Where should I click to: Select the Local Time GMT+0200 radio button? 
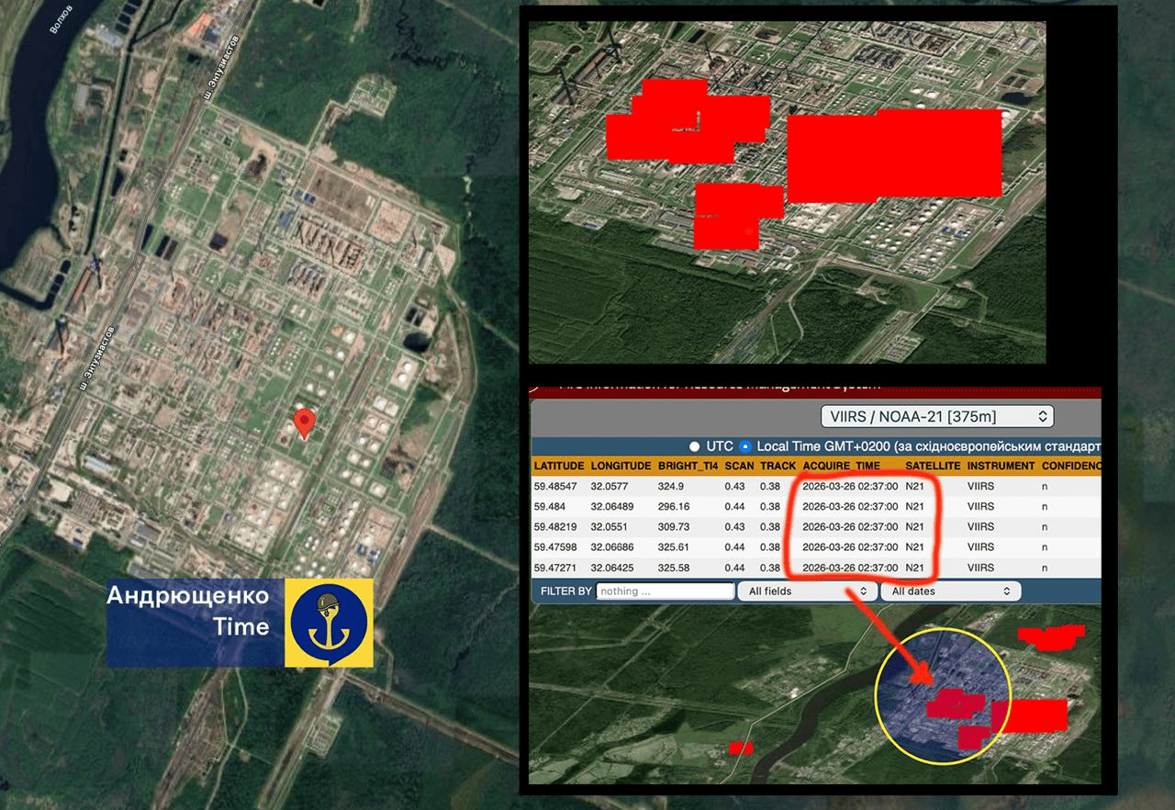pyautogui.click(x=745, y=446)
